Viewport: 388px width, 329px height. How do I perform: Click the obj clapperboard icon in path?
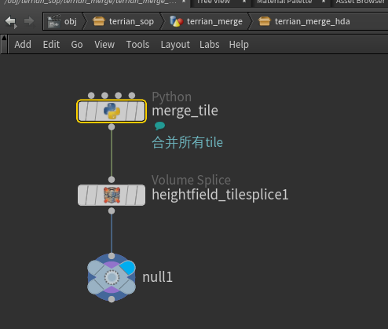pyautogui.click(x=54, y=21)
